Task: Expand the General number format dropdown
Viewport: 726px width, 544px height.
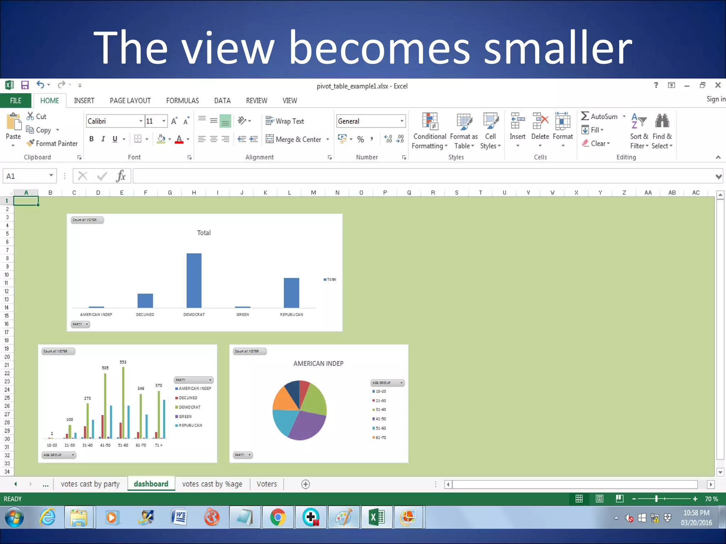Action: (x=402, y=121)
